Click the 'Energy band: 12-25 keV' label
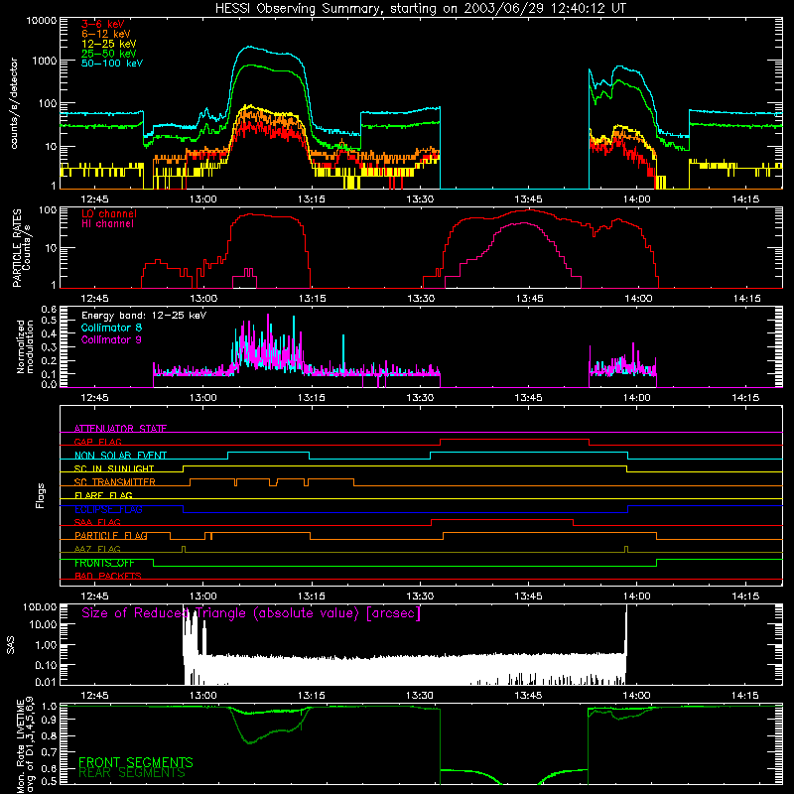The height and width of the screenshot is (794, 794). (x=144, y=316)
